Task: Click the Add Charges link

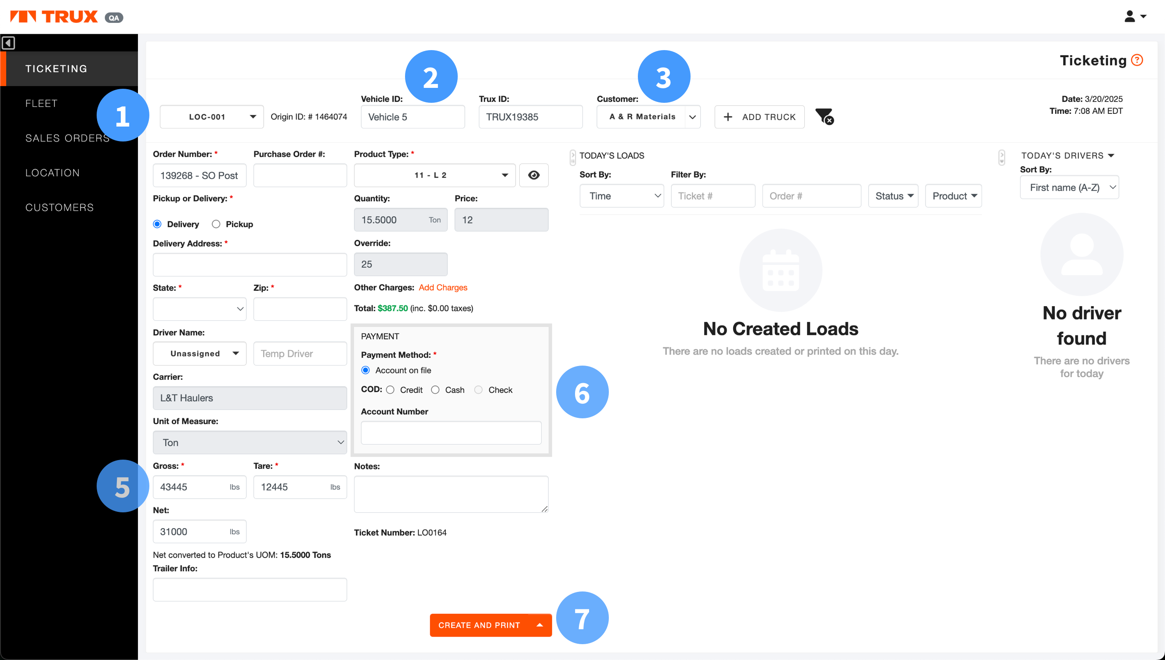Action: click(442, 287)
